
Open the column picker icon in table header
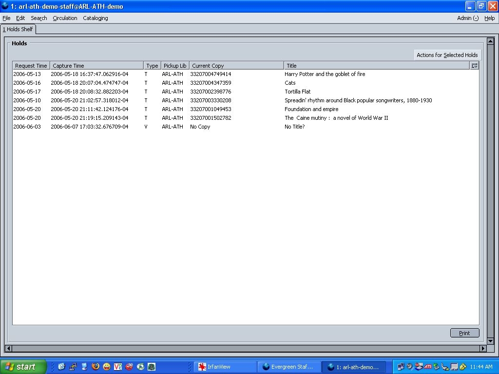click(474, 65)
